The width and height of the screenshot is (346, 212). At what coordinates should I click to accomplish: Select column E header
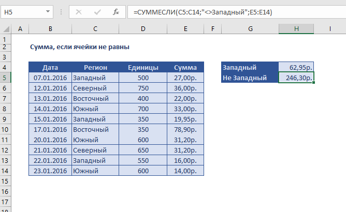point(185,29)
